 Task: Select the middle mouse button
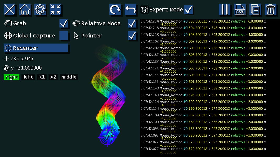pos(69,77)
